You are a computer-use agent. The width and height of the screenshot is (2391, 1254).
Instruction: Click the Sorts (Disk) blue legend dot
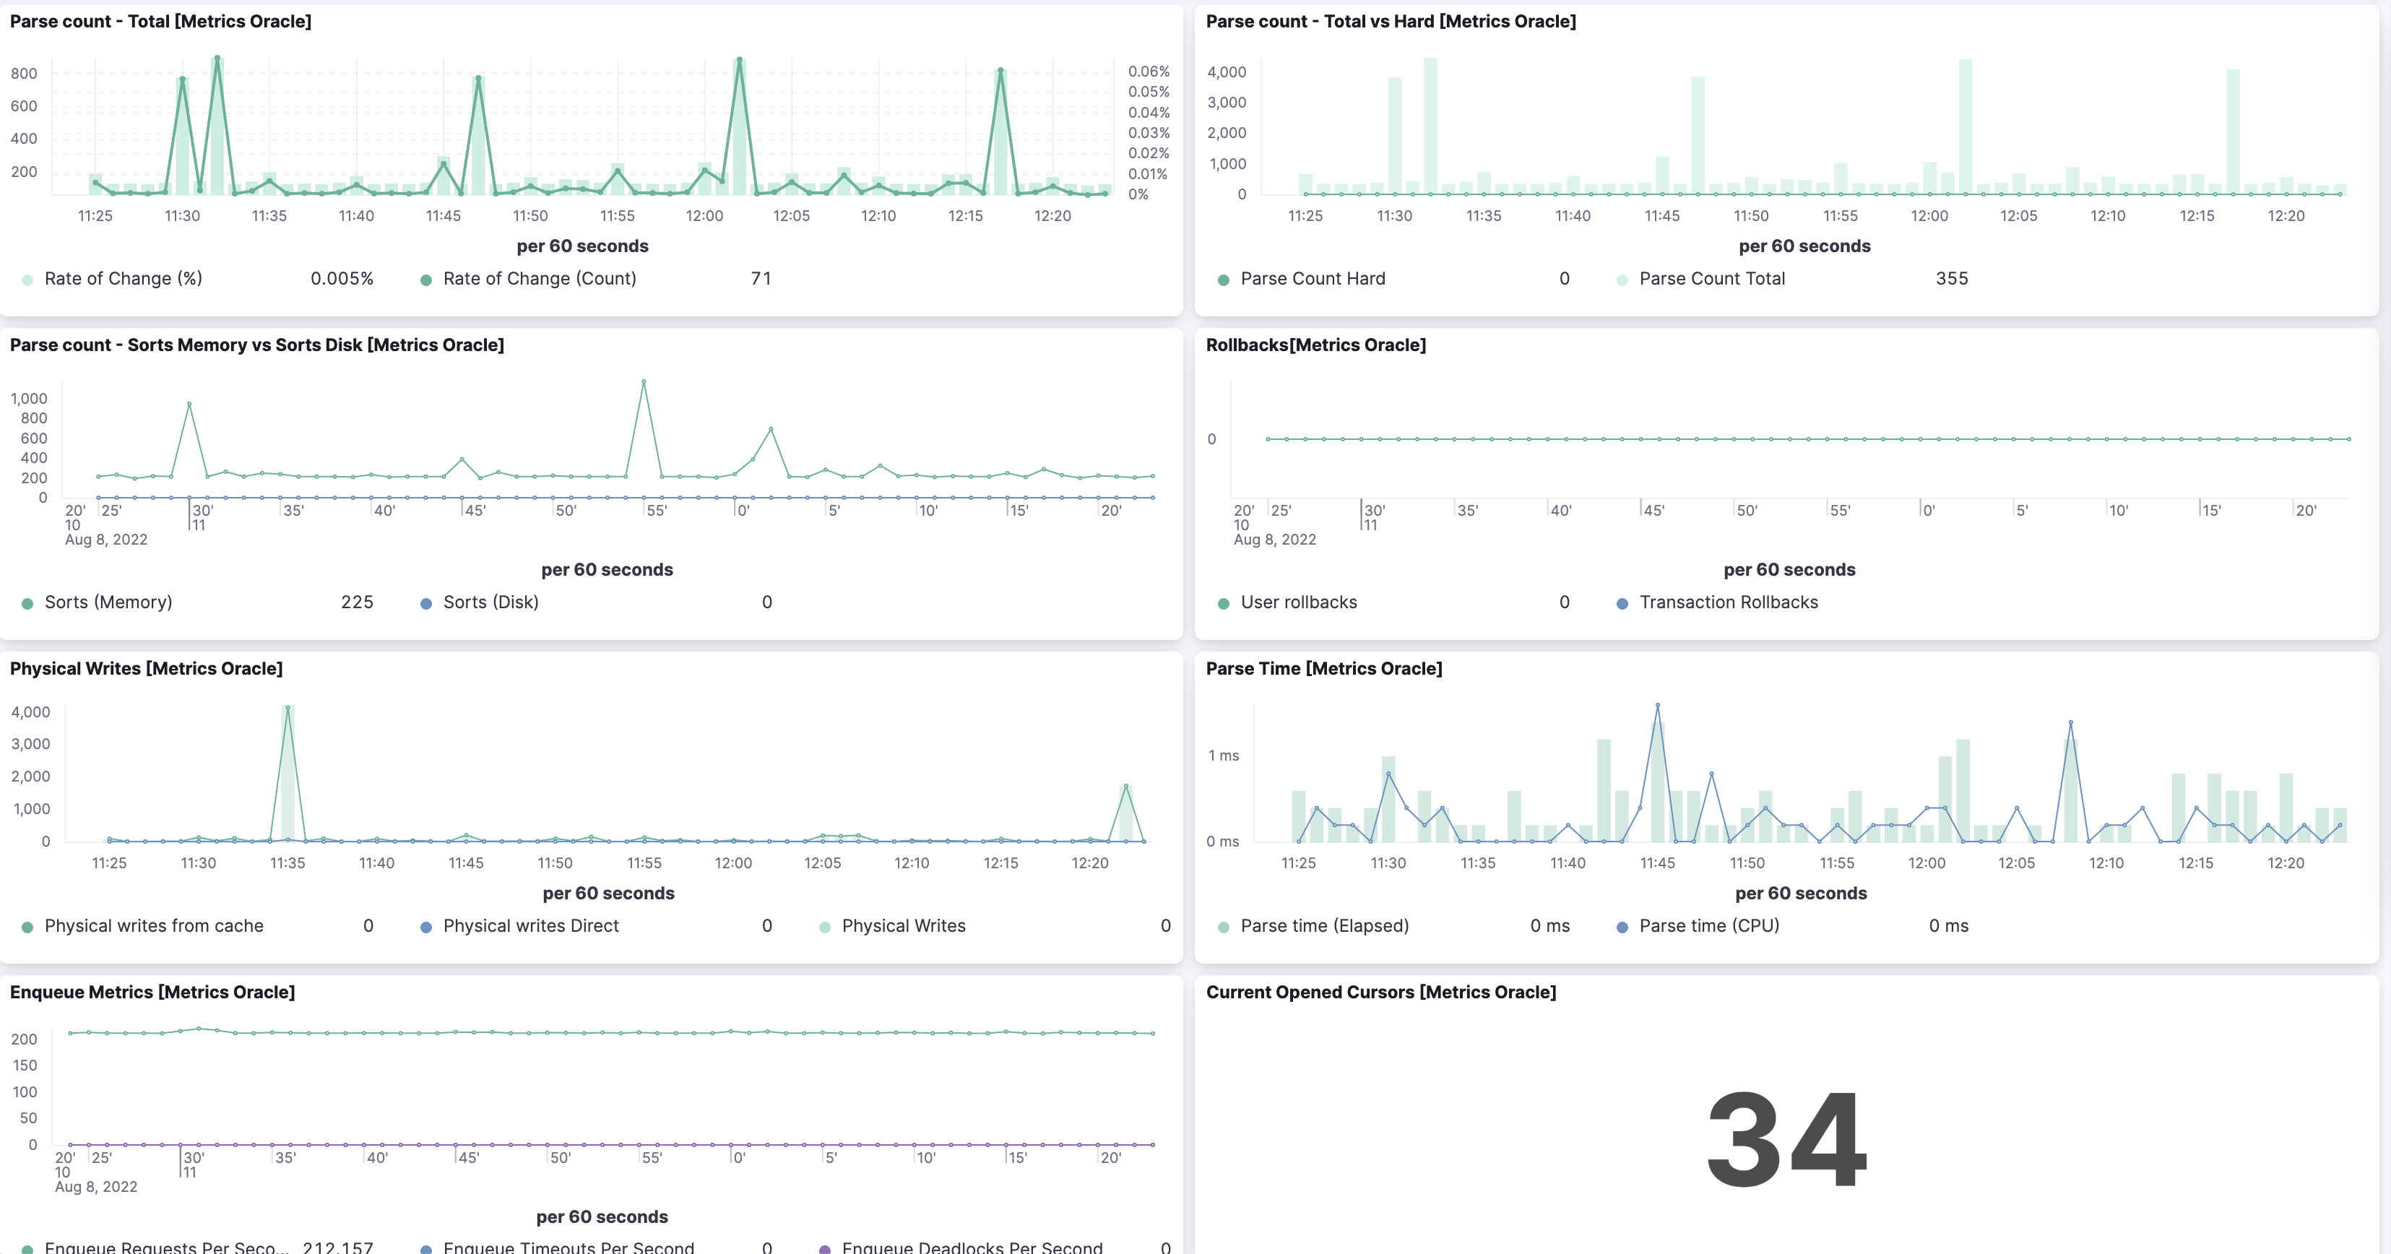(426, 603)
